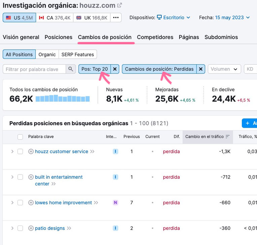
Task: Add 'houzz customer service' keyword via plus icon
Action: [31, 151]
